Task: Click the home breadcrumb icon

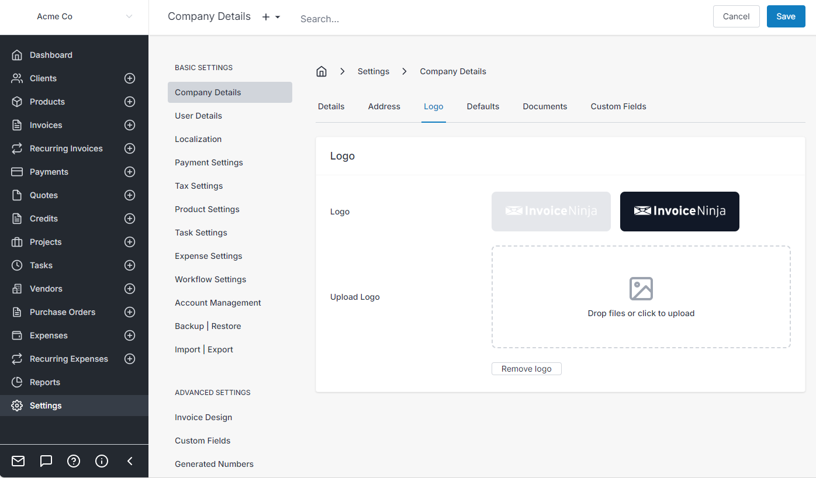Action: click(321, 71)
